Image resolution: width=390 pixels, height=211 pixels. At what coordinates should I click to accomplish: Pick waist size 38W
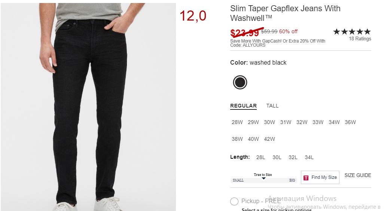click(237, 139)
